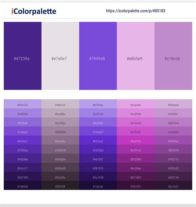Pick the #cbbccb shade cell

click(x=60, y=104)
